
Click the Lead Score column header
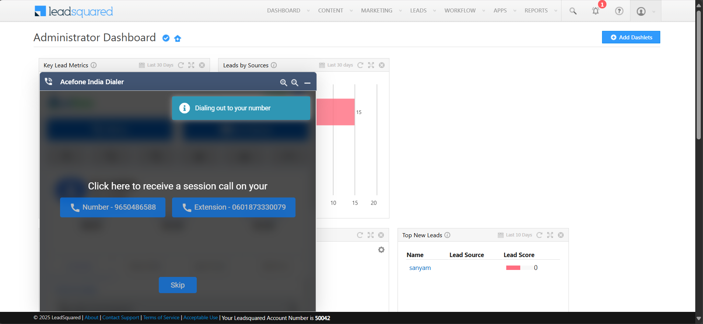tap(519, 255)
